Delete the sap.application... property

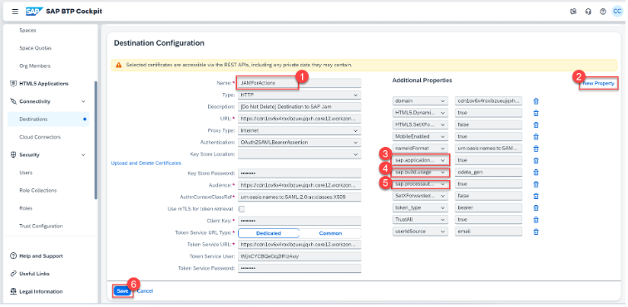coord(536,160)
